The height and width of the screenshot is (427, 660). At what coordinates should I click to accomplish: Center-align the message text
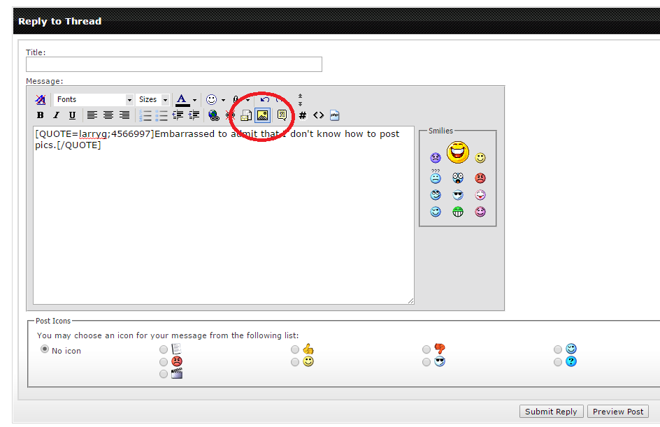point(108,115)
